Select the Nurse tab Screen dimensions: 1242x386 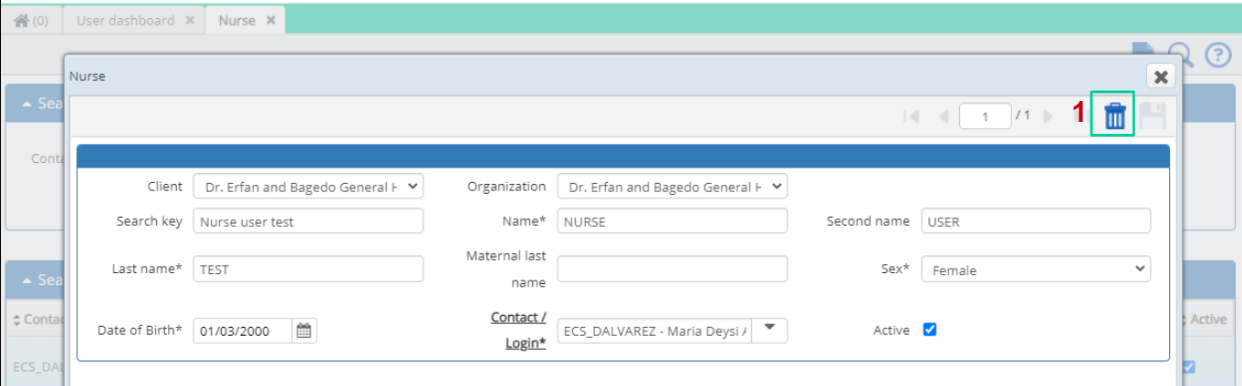[x=246, y=20]
